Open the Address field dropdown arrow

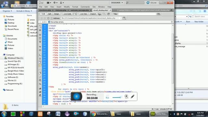pos(121,18)
